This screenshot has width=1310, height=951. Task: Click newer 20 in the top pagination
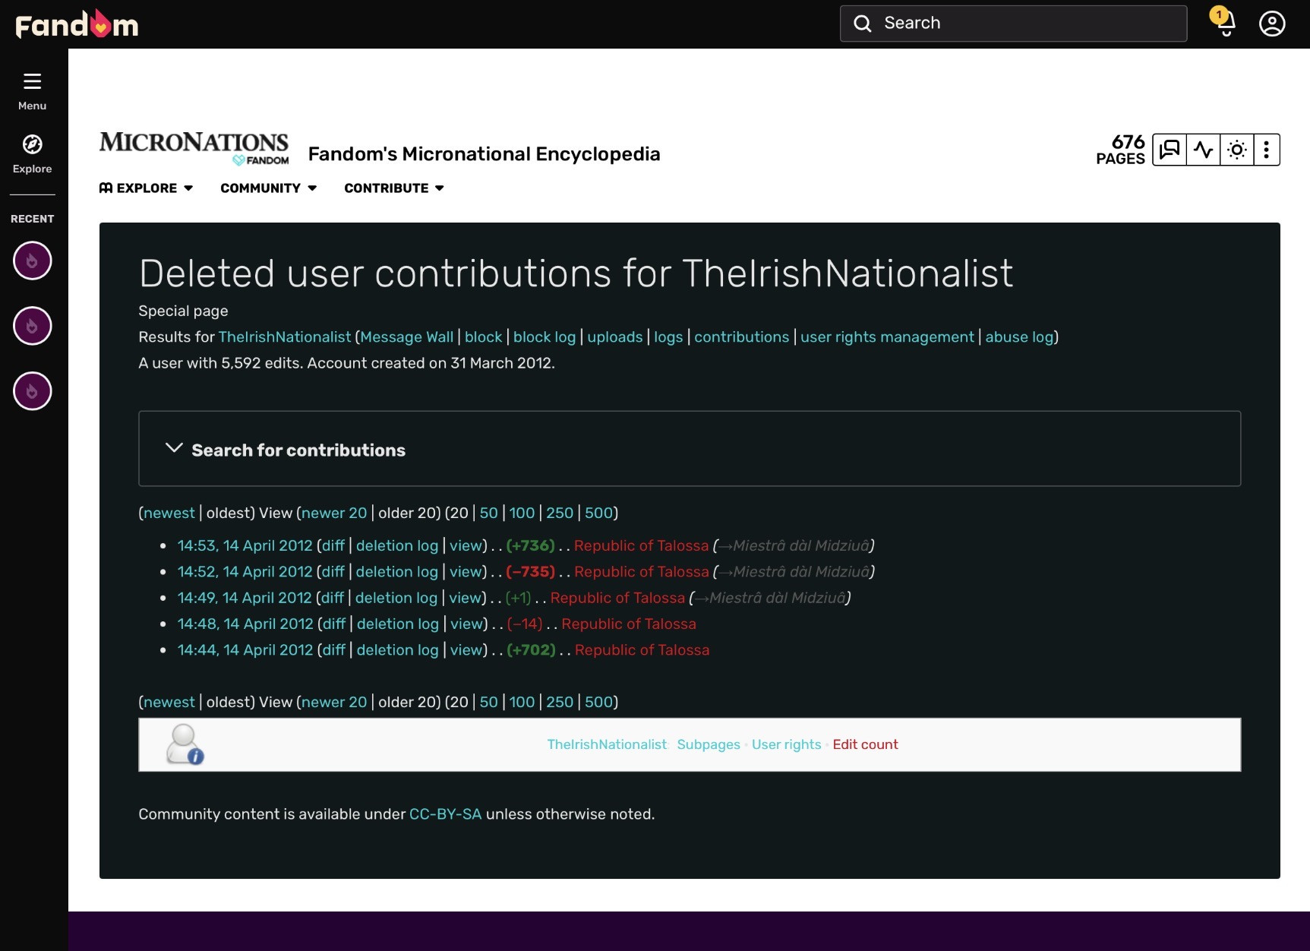[x=334, y=513]
